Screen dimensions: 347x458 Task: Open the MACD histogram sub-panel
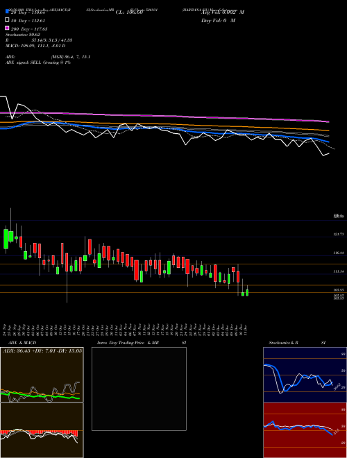click(x=42, y=430)
